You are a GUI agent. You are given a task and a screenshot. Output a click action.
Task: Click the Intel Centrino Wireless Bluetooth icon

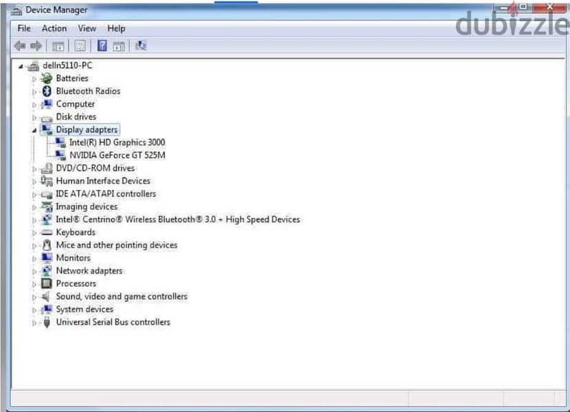coord(47,219)
